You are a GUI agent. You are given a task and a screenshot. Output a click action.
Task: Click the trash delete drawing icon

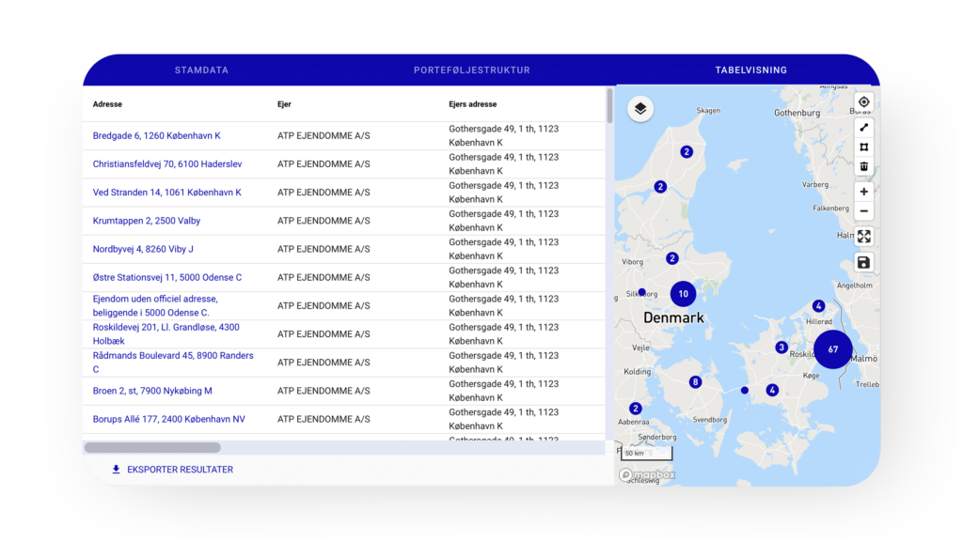[x=863, y=166]
